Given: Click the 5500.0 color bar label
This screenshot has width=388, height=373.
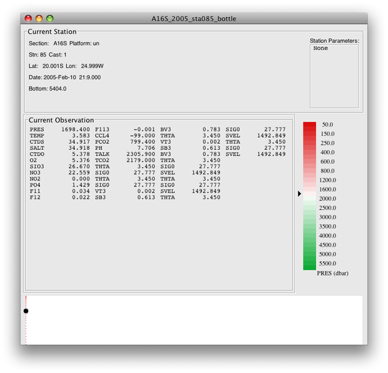Looking at the screenshot, I should click(328, 263).
